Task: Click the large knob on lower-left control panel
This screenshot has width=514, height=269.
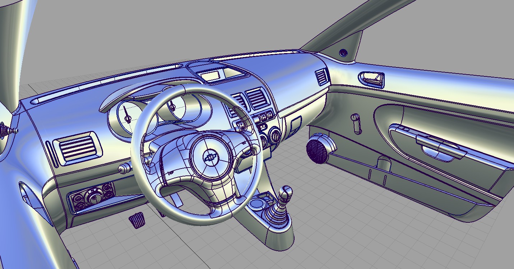Action: coord(94,196)
